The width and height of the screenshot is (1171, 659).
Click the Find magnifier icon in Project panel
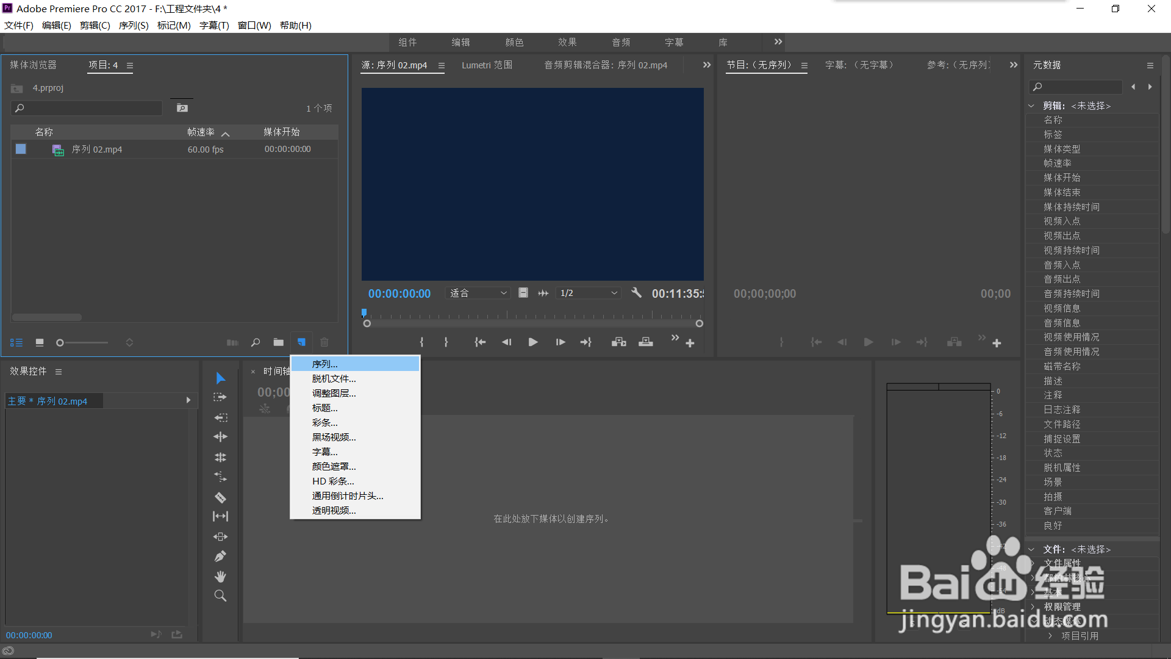click(x=256, y=342)
